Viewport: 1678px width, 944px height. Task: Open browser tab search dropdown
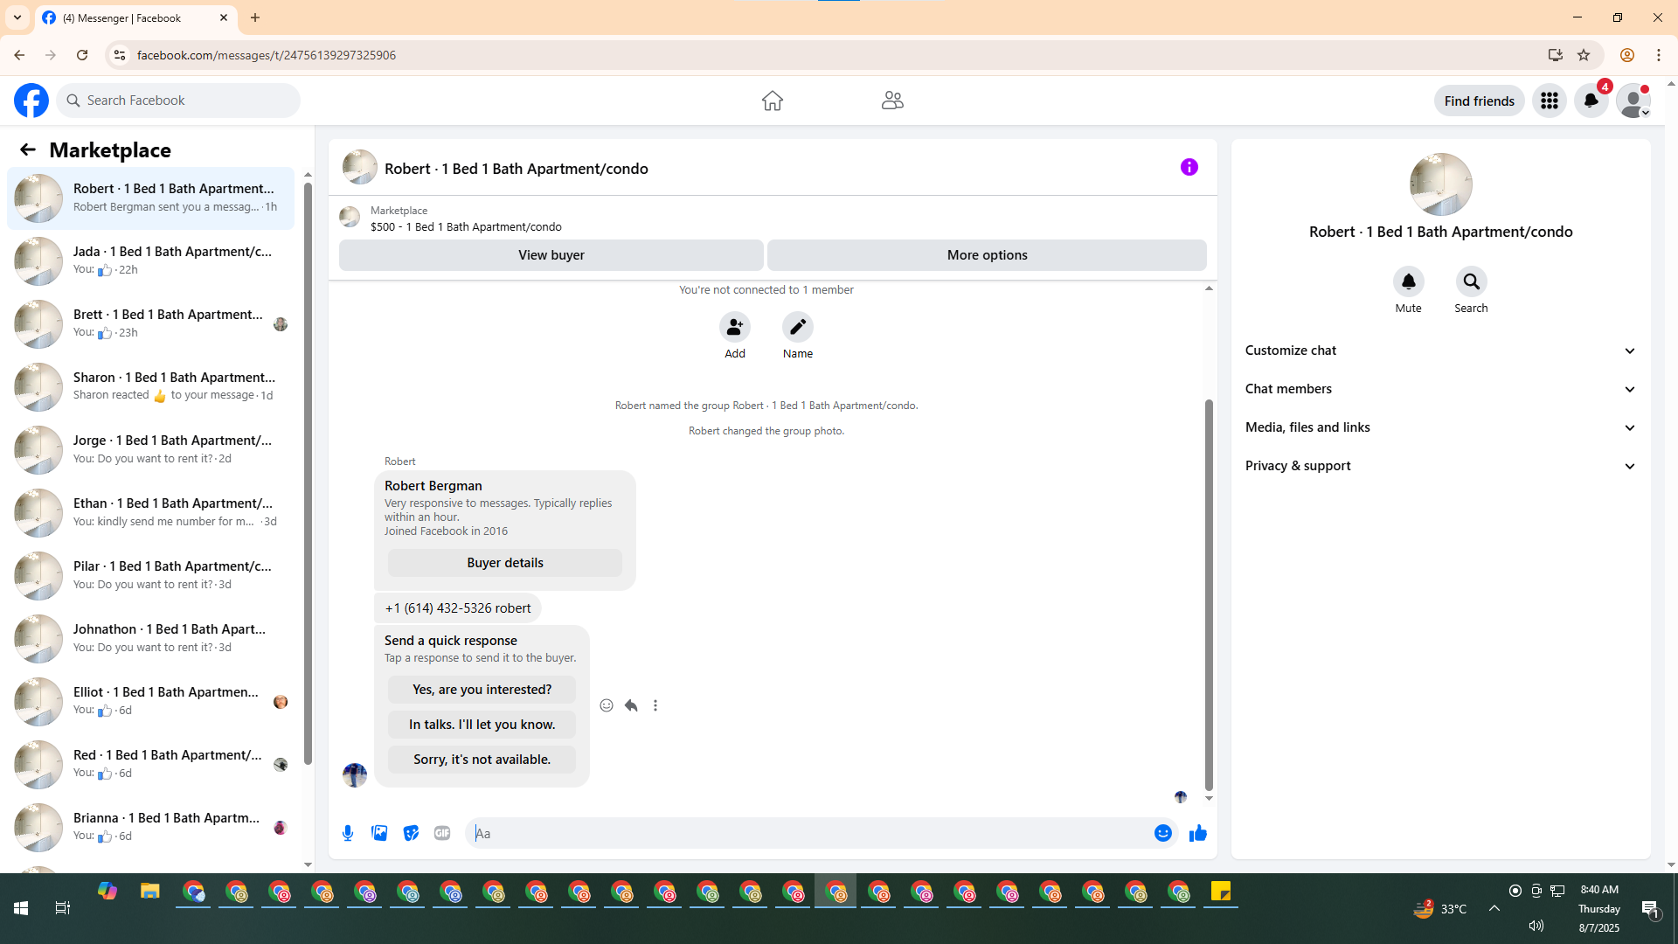(17, 17)
